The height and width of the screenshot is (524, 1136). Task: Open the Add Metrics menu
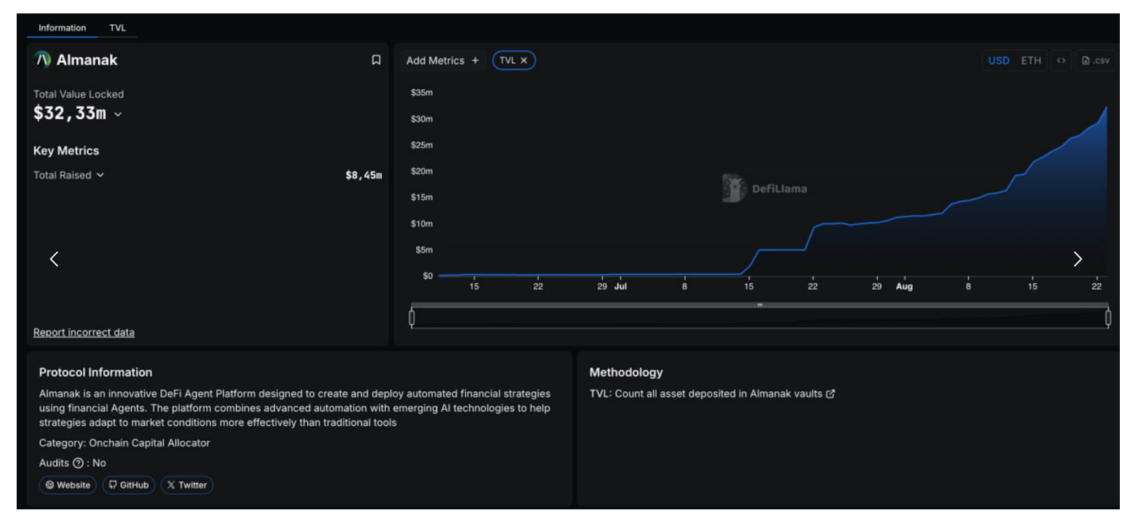[442, 61]
